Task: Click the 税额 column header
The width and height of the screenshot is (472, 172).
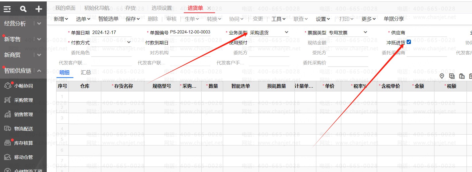Action: [451, 86]
